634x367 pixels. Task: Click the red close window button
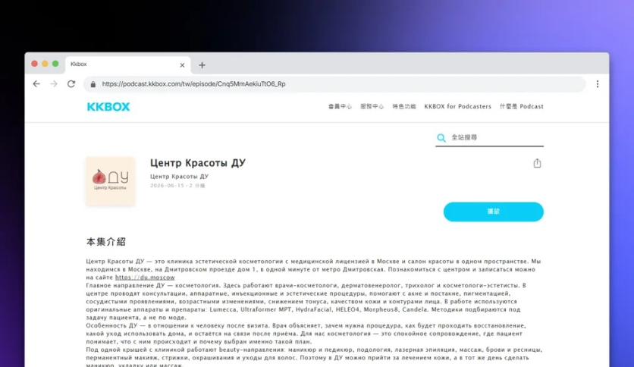click(34, 64)
